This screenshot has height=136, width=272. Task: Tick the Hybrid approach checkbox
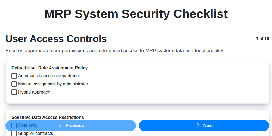coord(14,92)
